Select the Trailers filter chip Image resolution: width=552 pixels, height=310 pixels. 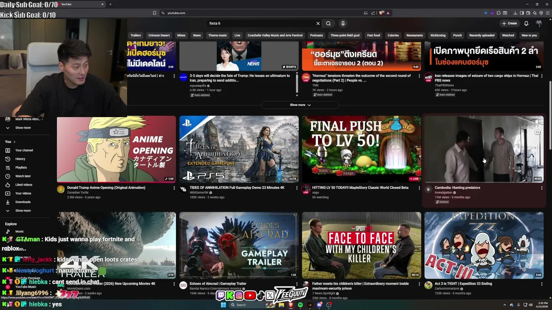tap(135, 35)
